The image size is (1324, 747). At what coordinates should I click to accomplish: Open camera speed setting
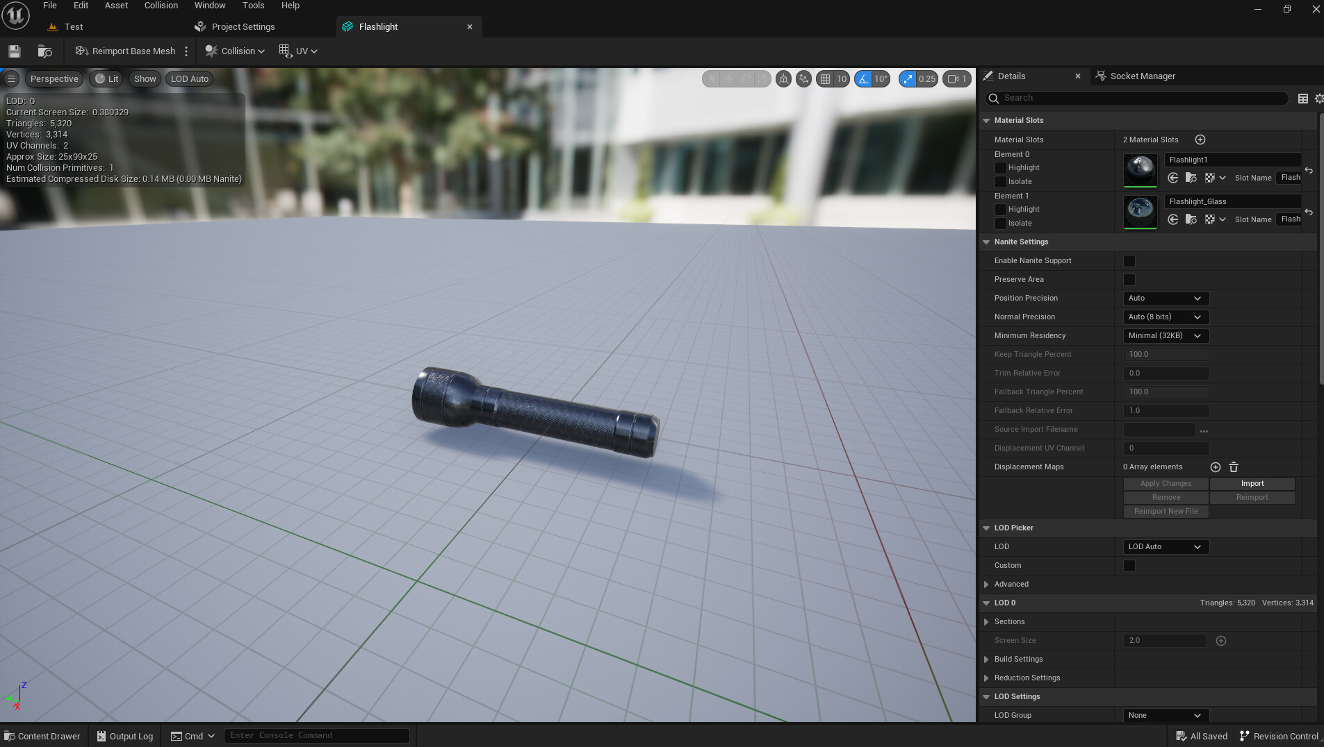[x=957, y=79]
